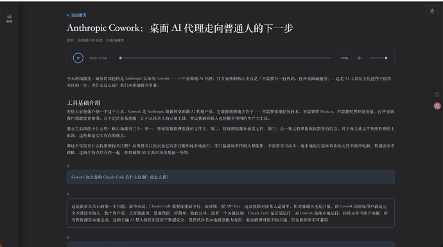Play the article audio
This screenshot has height=247, width=443.
(x=78, y=58)
